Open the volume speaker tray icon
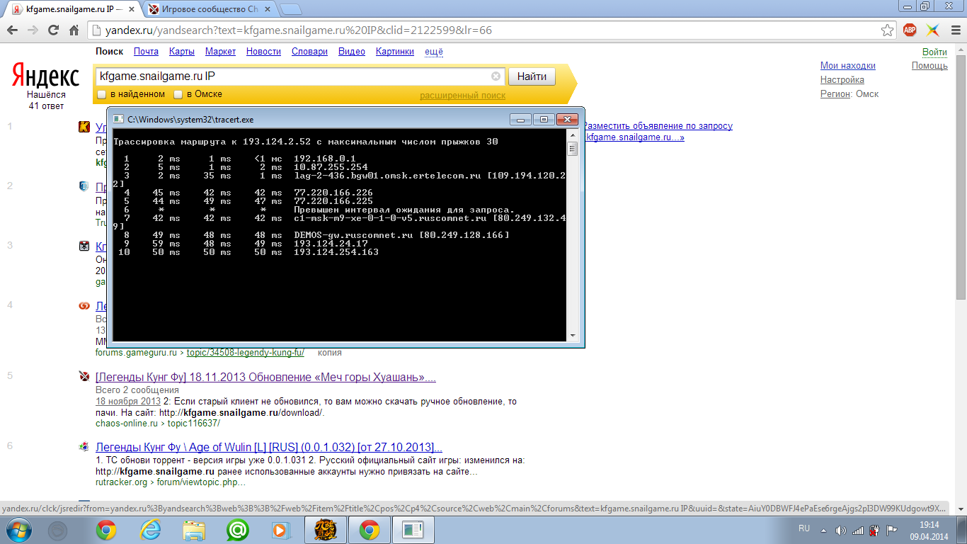 tap(840, 530)
